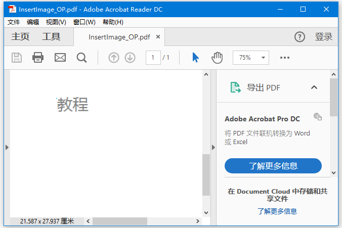This screenshot has width=342, height=228.
Task: Click the 导出 PDF heading text
Action: tap(263, 87)
